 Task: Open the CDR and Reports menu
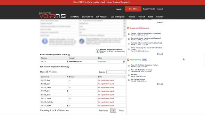(118, 17)
